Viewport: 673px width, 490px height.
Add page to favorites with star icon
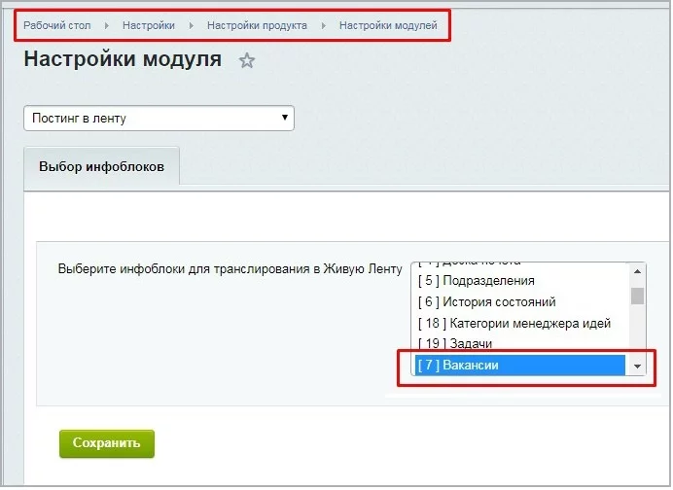tap(247, 60)
